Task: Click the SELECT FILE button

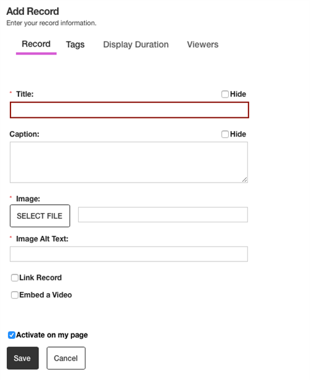Action: point(40,216)
